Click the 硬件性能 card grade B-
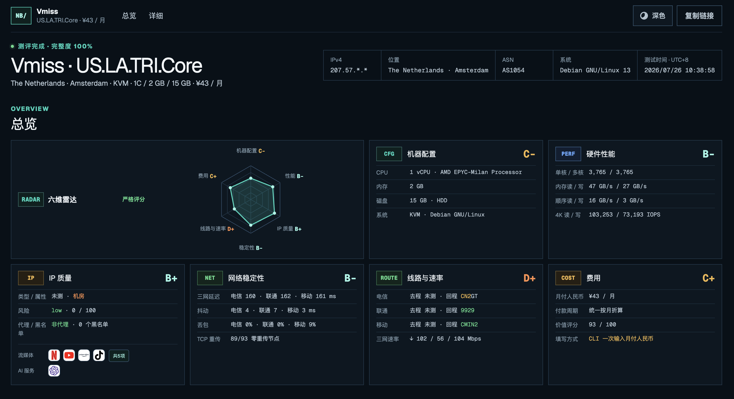734x399 pixels. click(x=708, y=154)
